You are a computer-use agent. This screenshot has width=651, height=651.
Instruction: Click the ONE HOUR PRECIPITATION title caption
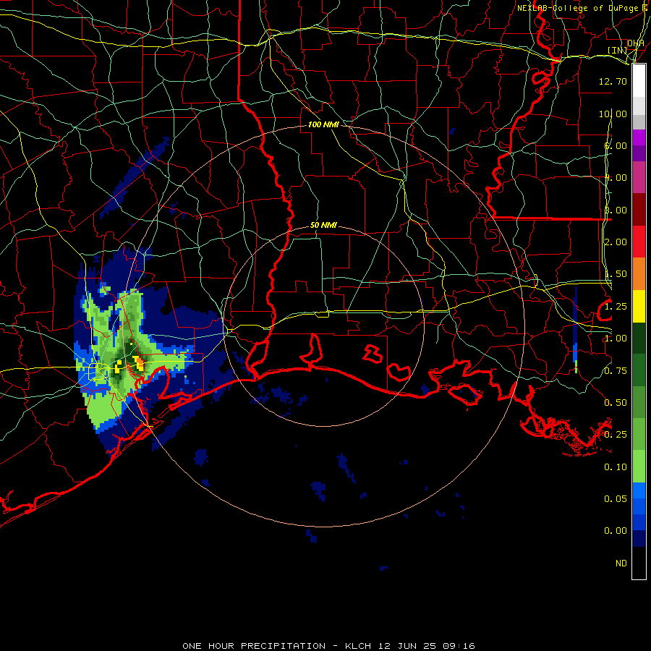(328, 646)
